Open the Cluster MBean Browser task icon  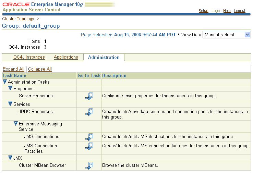[x=89, y=166]
